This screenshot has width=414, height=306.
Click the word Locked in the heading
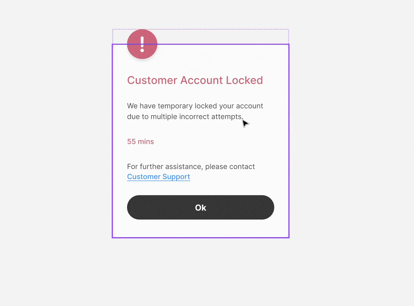point(244,80)
